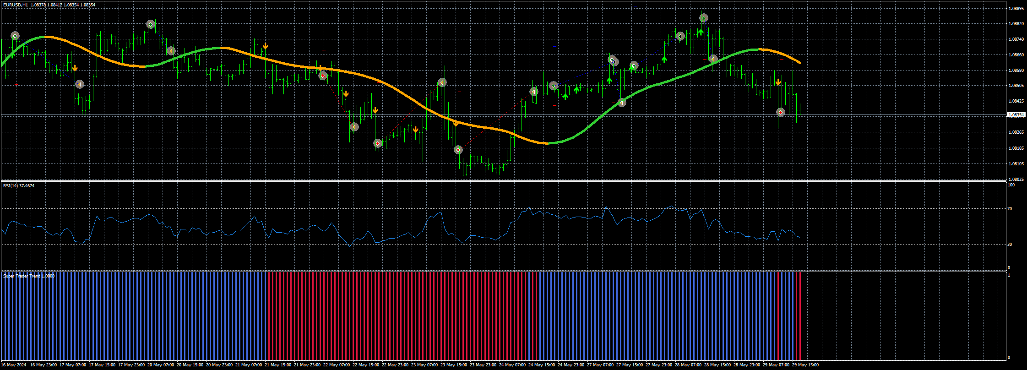
Task: Click the 20 May 15:00 time label
Action: 190,365
